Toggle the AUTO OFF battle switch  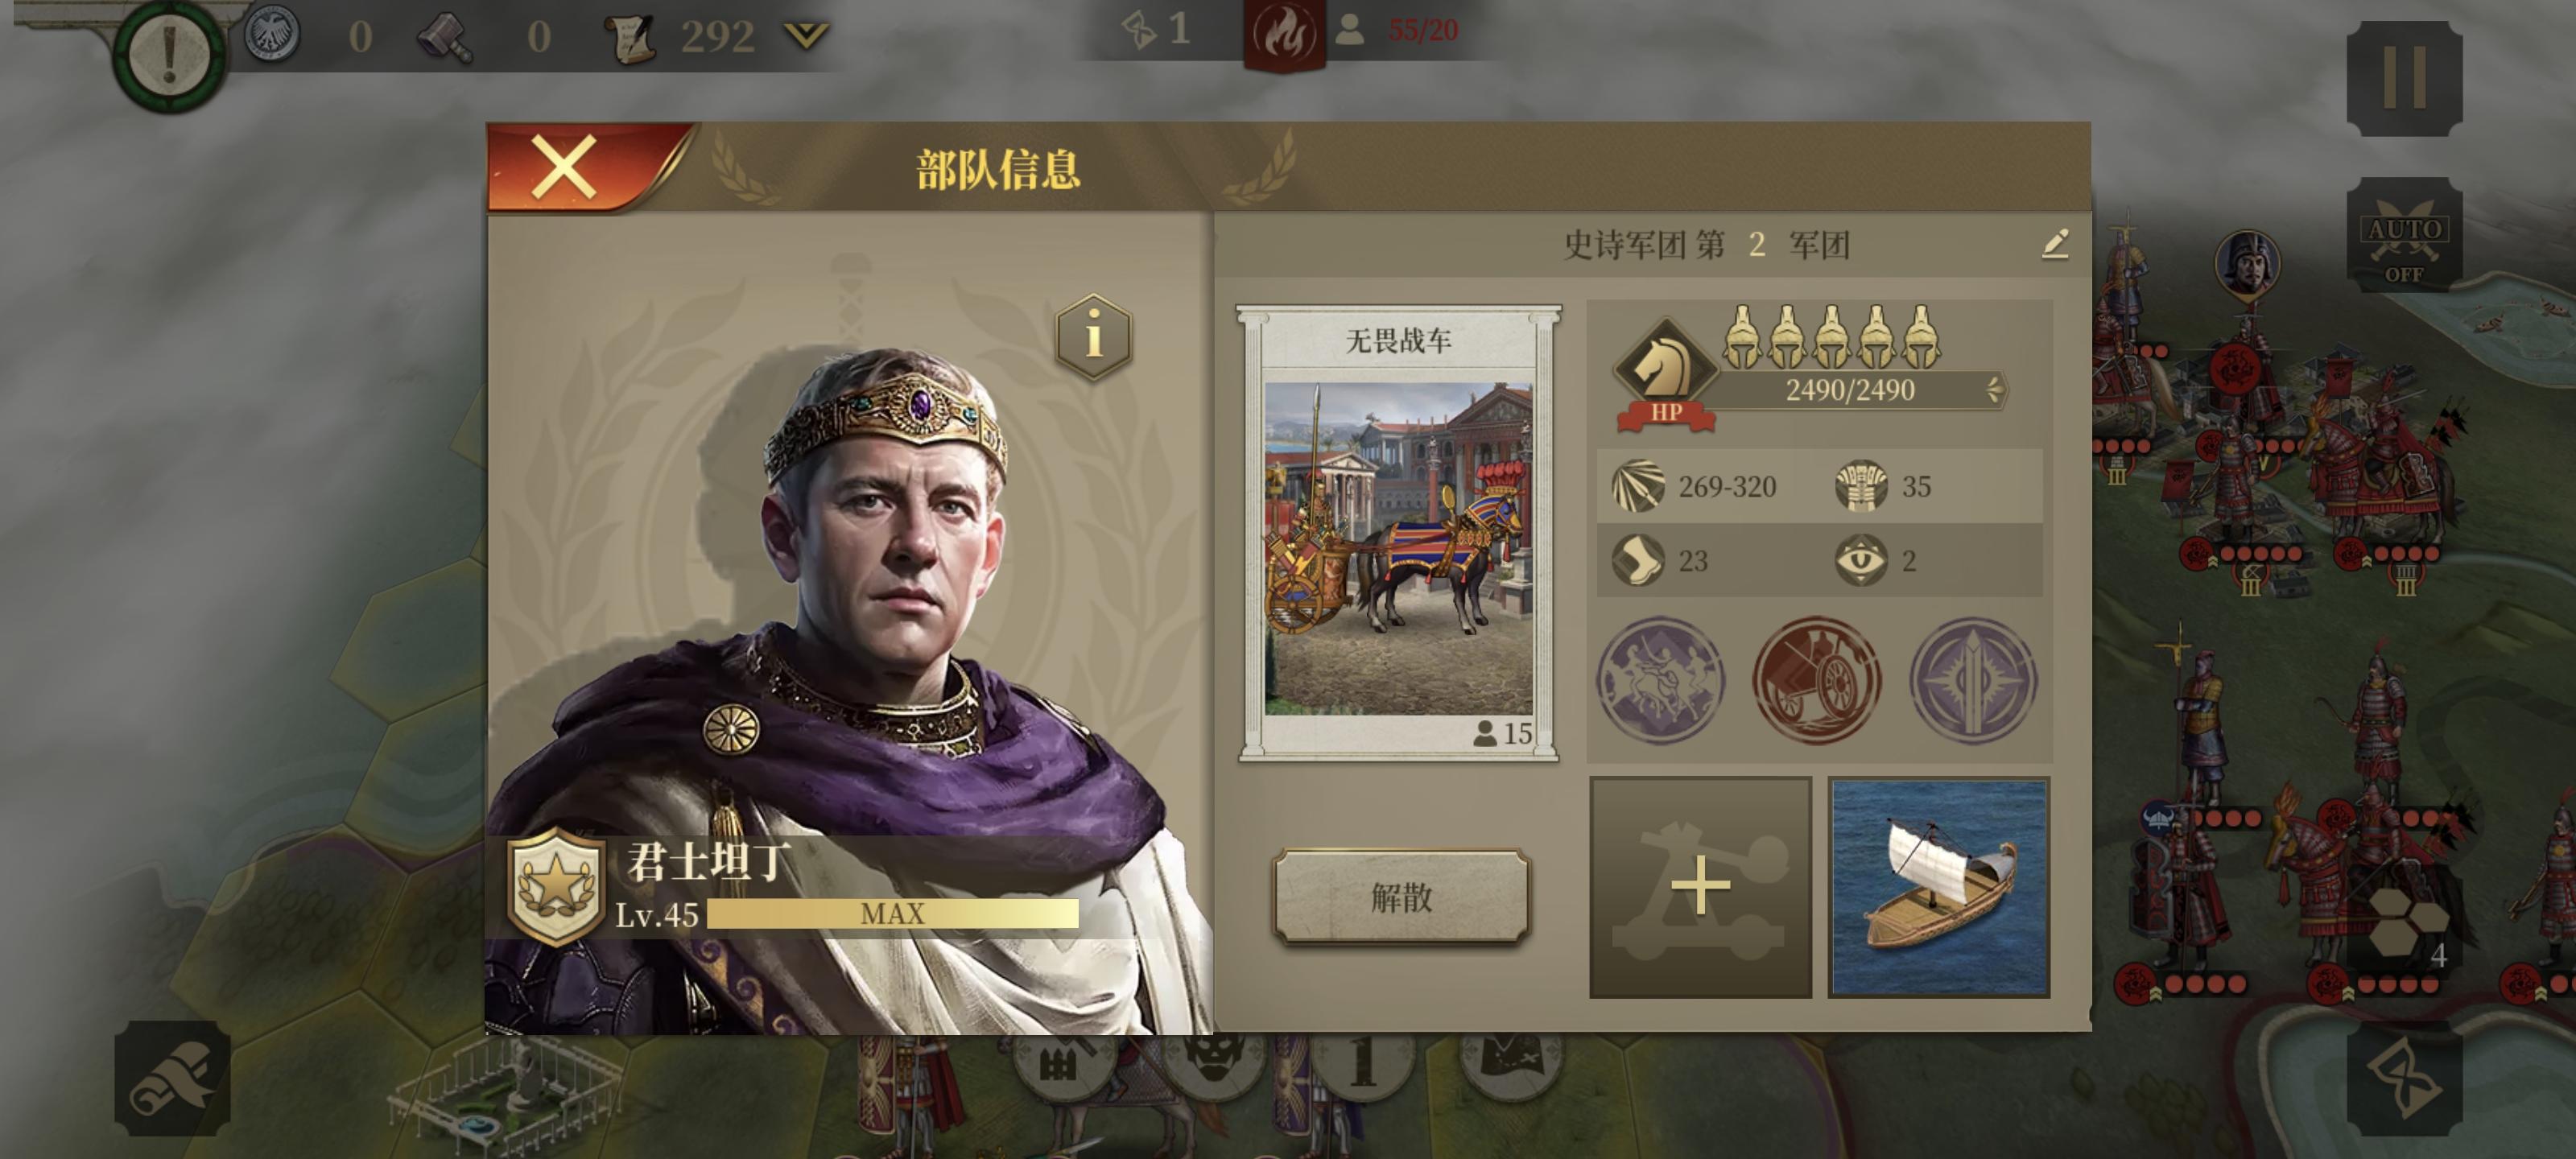pos(2403,236)
